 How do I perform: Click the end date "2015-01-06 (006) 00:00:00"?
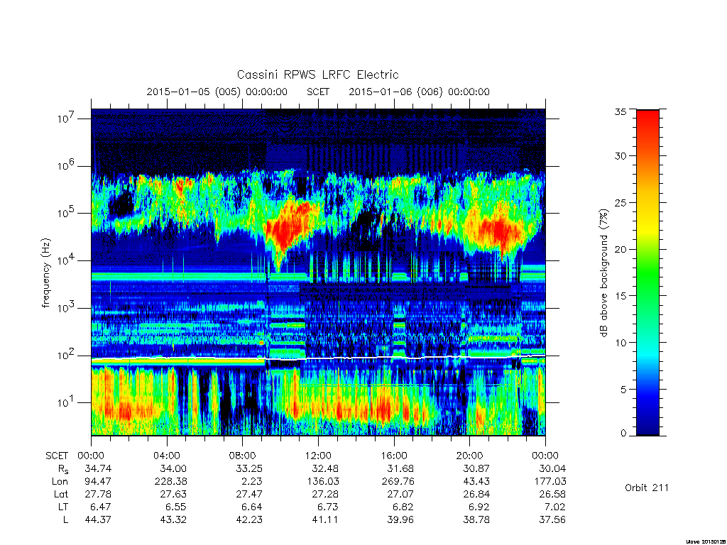tap(419, 92)
